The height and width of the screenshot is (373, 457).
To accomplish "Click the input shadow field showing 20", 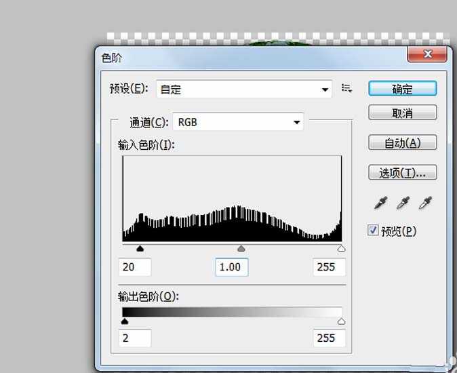I will click(x=135, y=267).
